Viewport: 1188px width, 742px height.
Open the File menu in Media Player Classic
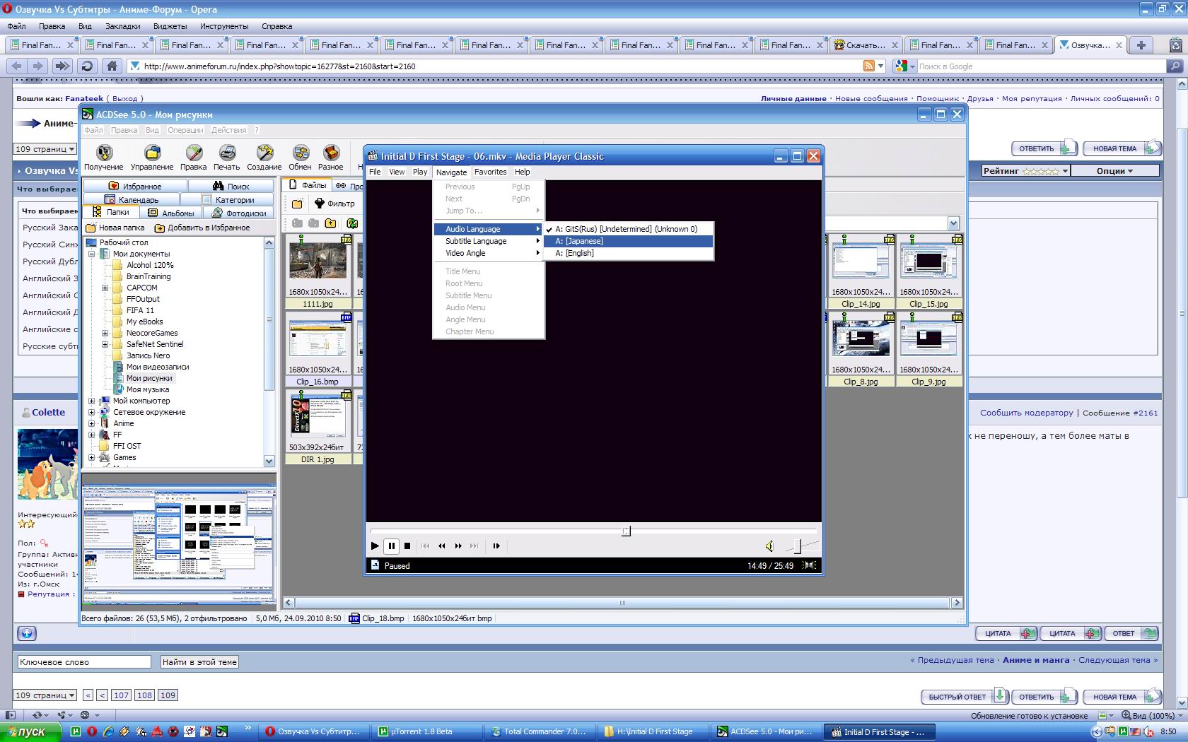coord(375,172)
